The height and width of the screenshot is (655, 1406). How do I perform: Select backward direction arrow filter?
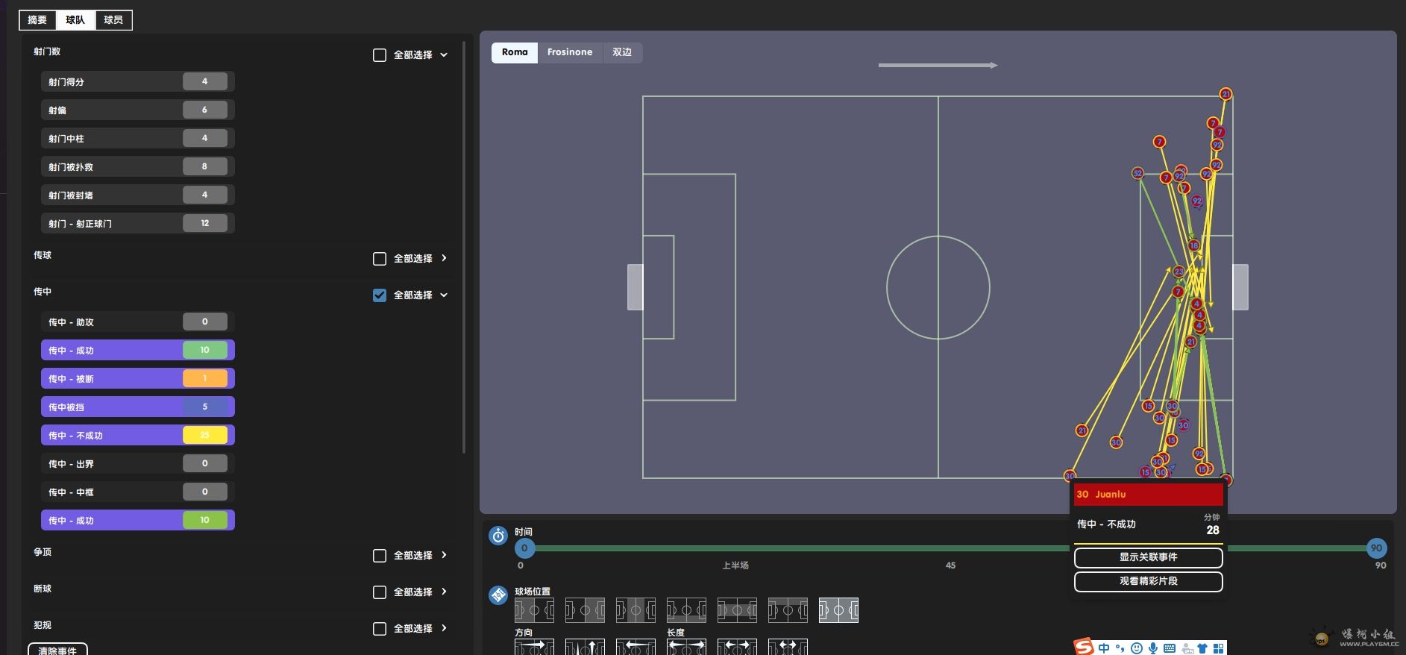click(635, 647)
